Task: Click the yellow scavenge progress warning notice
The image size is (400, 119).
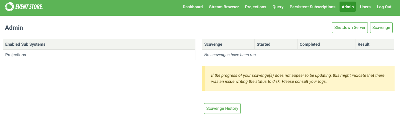Action: click(x=298, y=78)
